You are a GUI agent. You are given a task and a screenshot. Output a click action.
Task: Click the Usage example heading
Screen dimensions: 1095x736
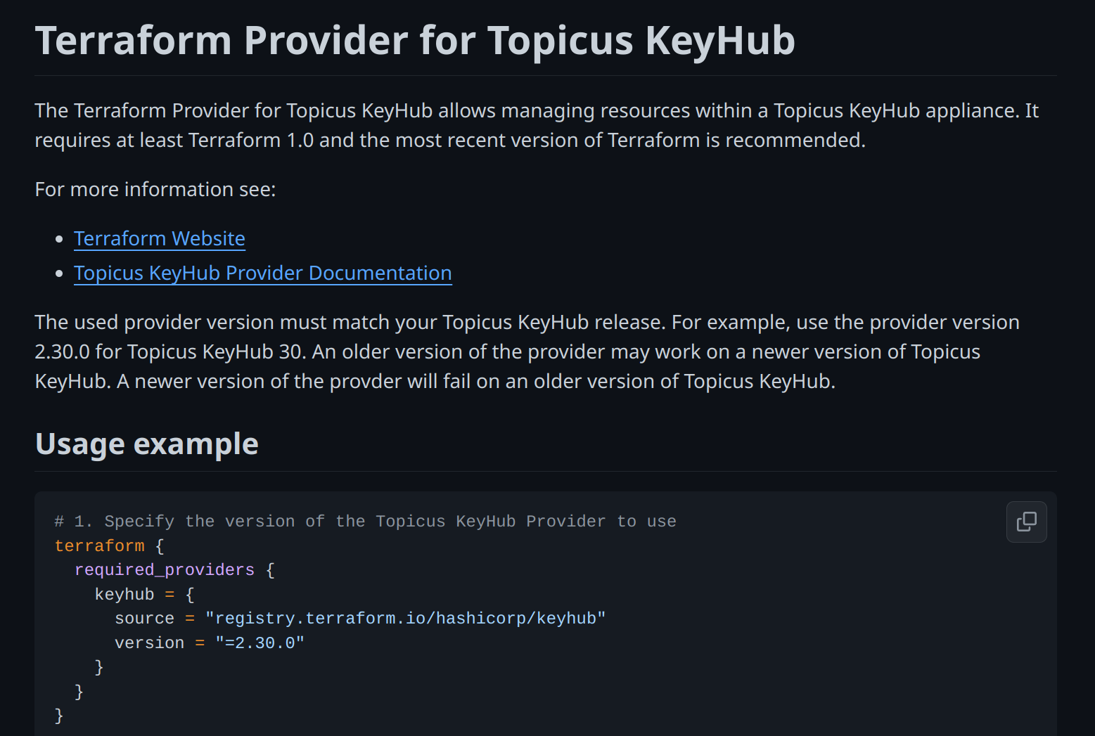[147, 444]
